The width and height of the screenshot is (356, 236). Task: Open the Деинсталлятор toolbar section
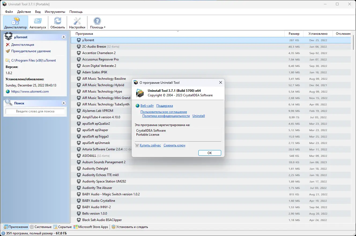[x=16, y=23]
